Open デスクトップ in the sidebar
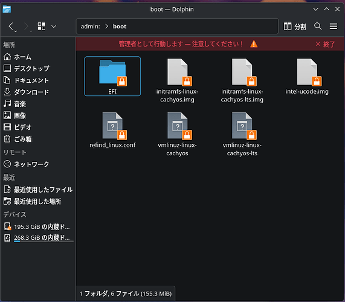Screen dimensions: 345x302 point(38,68)
